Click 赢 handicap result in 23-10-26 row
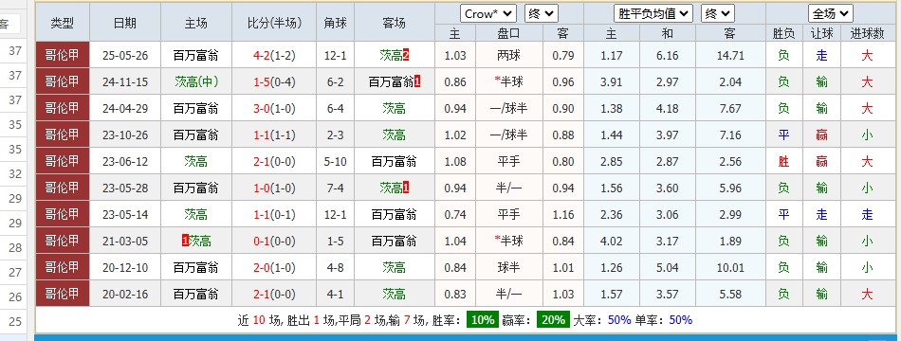901x341 pixels. (x=821, y=135)
